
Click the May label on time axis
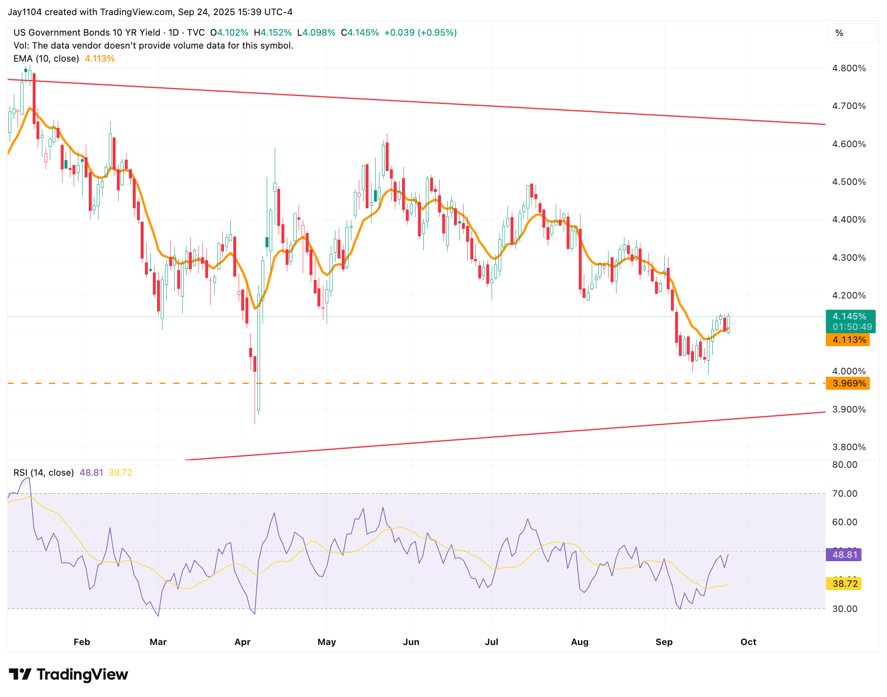327,642
